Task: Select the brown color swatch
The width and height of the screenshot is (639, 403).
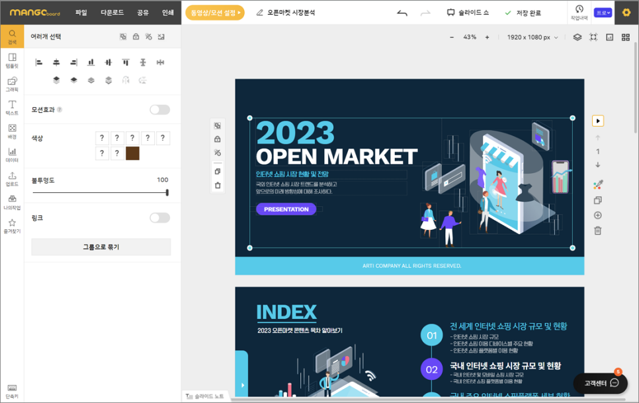Action: tap(132, 153)
